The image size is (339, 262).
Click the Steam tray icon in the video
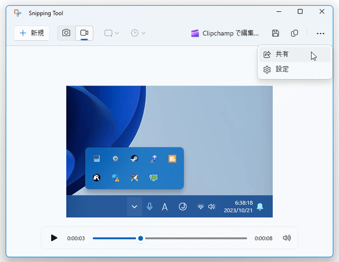[135, 159]
